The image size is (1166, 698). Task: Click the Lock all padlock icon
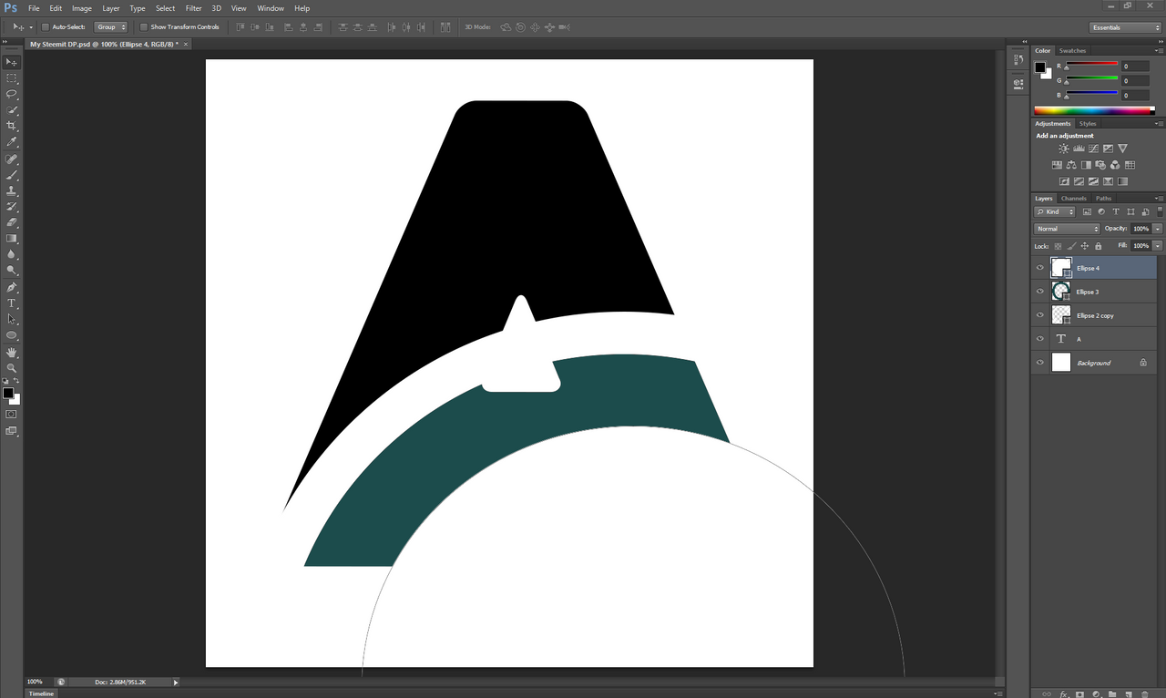pyautogui.click(x=1098, y=246)
